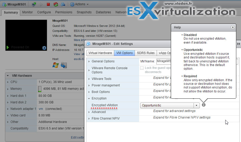Click the console thumbnail gear icon
This screenshot has height=142, width=241.
44,48
